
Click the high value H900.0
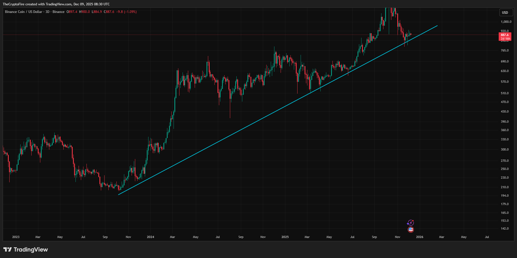click(85, 12)
